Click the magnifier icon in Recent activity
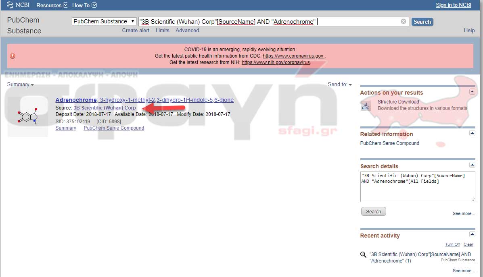Viewport: 483px width, 277px height. coord(363,254)
